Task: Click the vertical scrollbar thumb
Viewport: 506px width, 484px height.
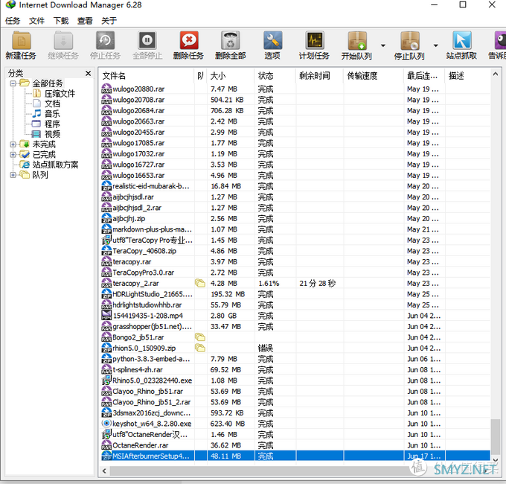Action: pyautogui.click(x=496, y=436)
